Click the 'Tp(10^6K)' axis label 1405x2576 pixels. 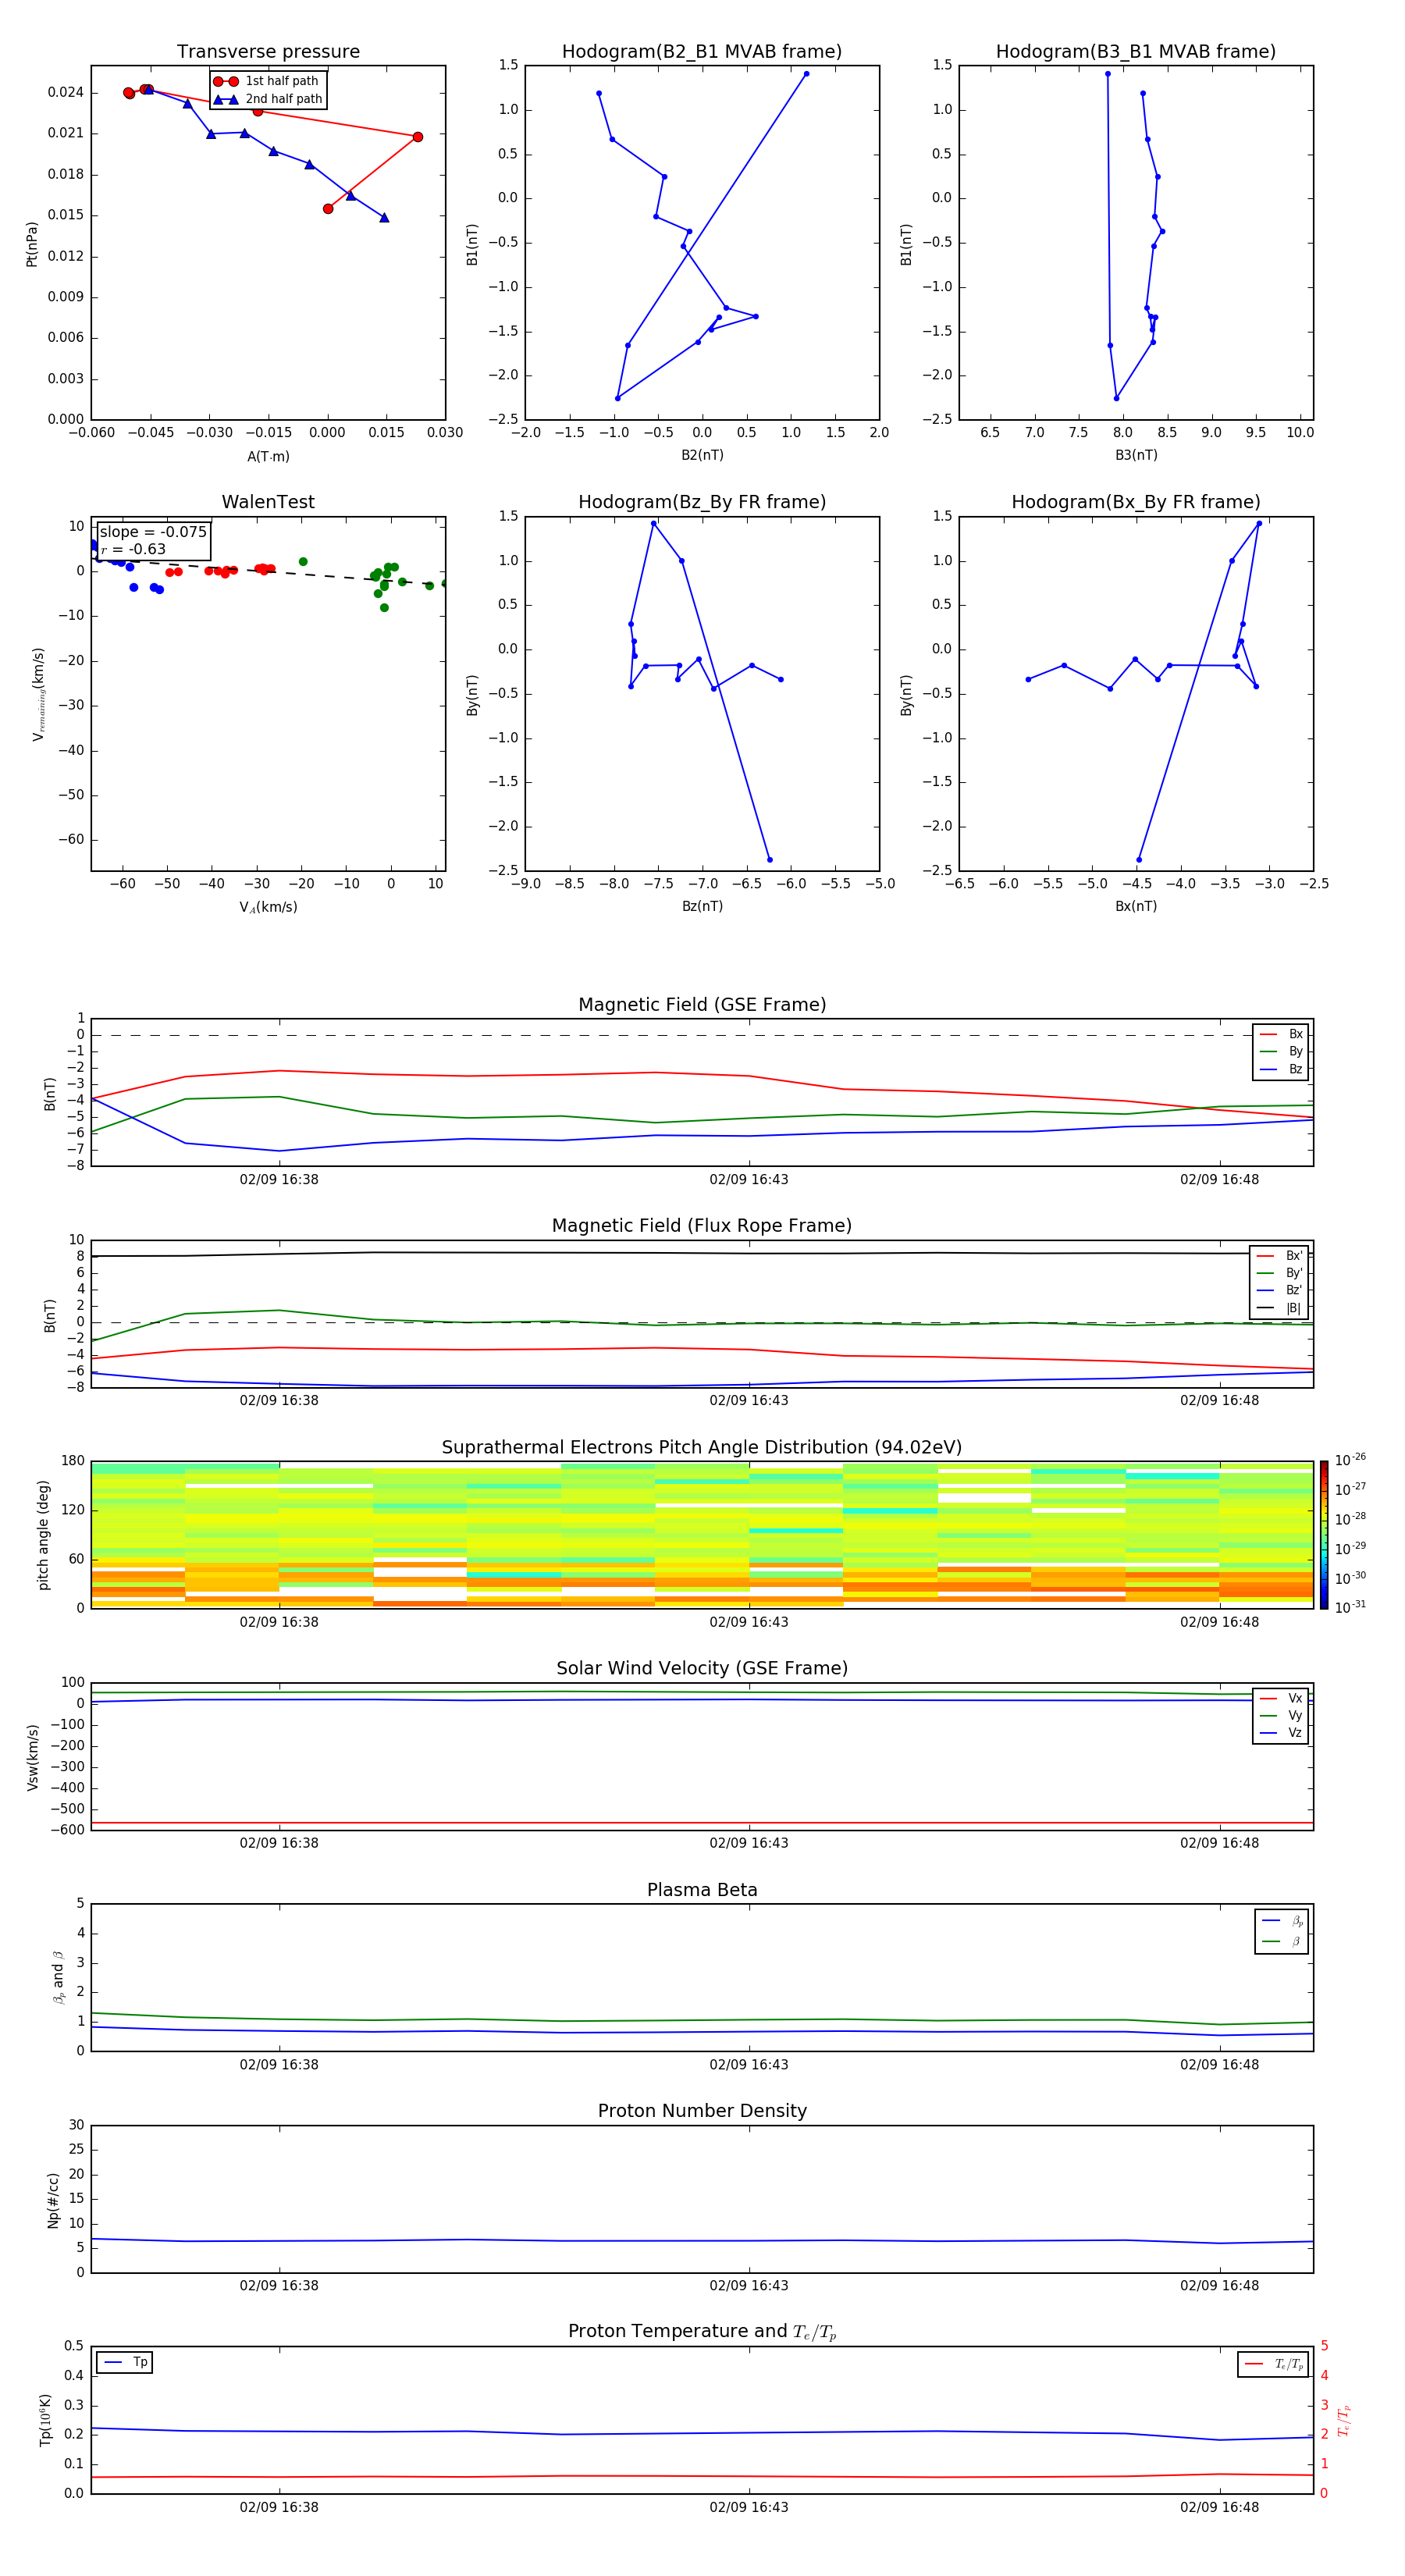(45, 2419)
